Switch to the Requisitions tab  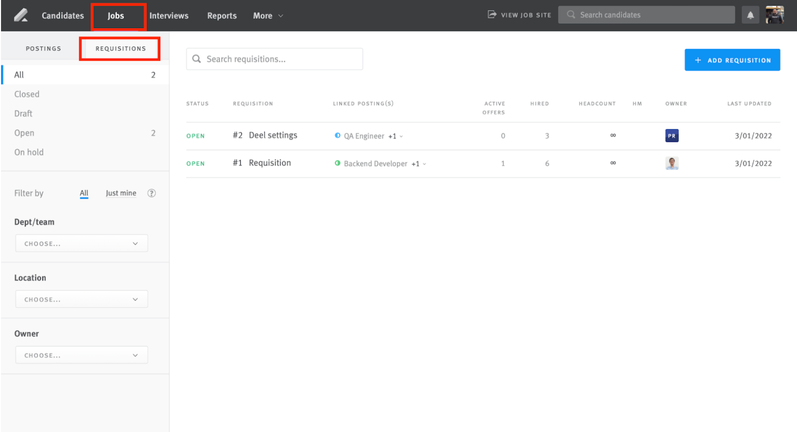pos(120,49)
